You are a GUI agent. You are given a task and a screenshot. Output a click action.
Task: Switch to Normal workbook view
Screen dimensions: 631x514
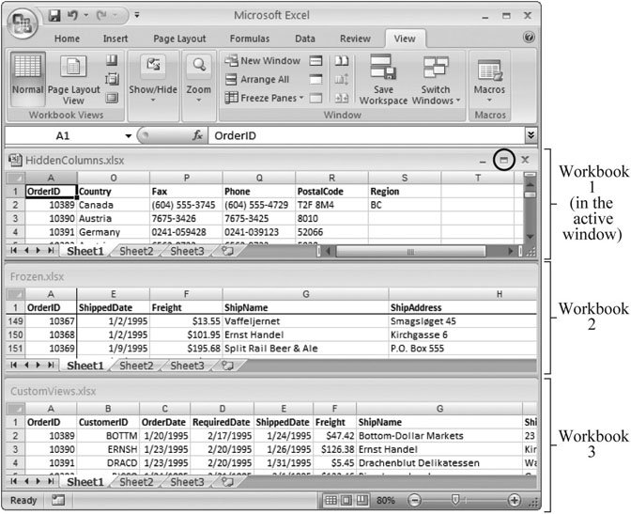click(x=27, y=80)
